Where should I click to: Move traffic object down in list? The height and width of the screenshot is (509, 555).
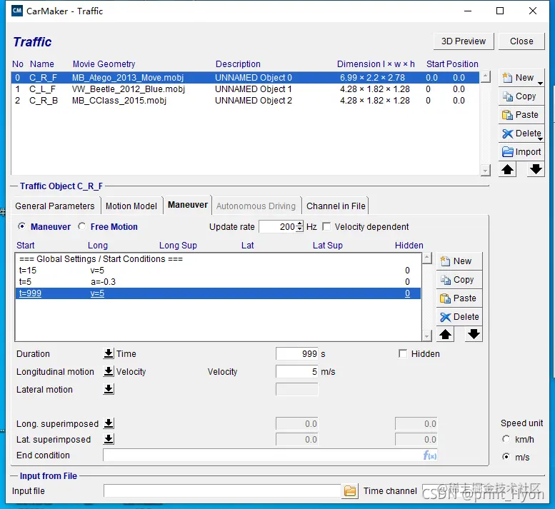tap(536, 169)
